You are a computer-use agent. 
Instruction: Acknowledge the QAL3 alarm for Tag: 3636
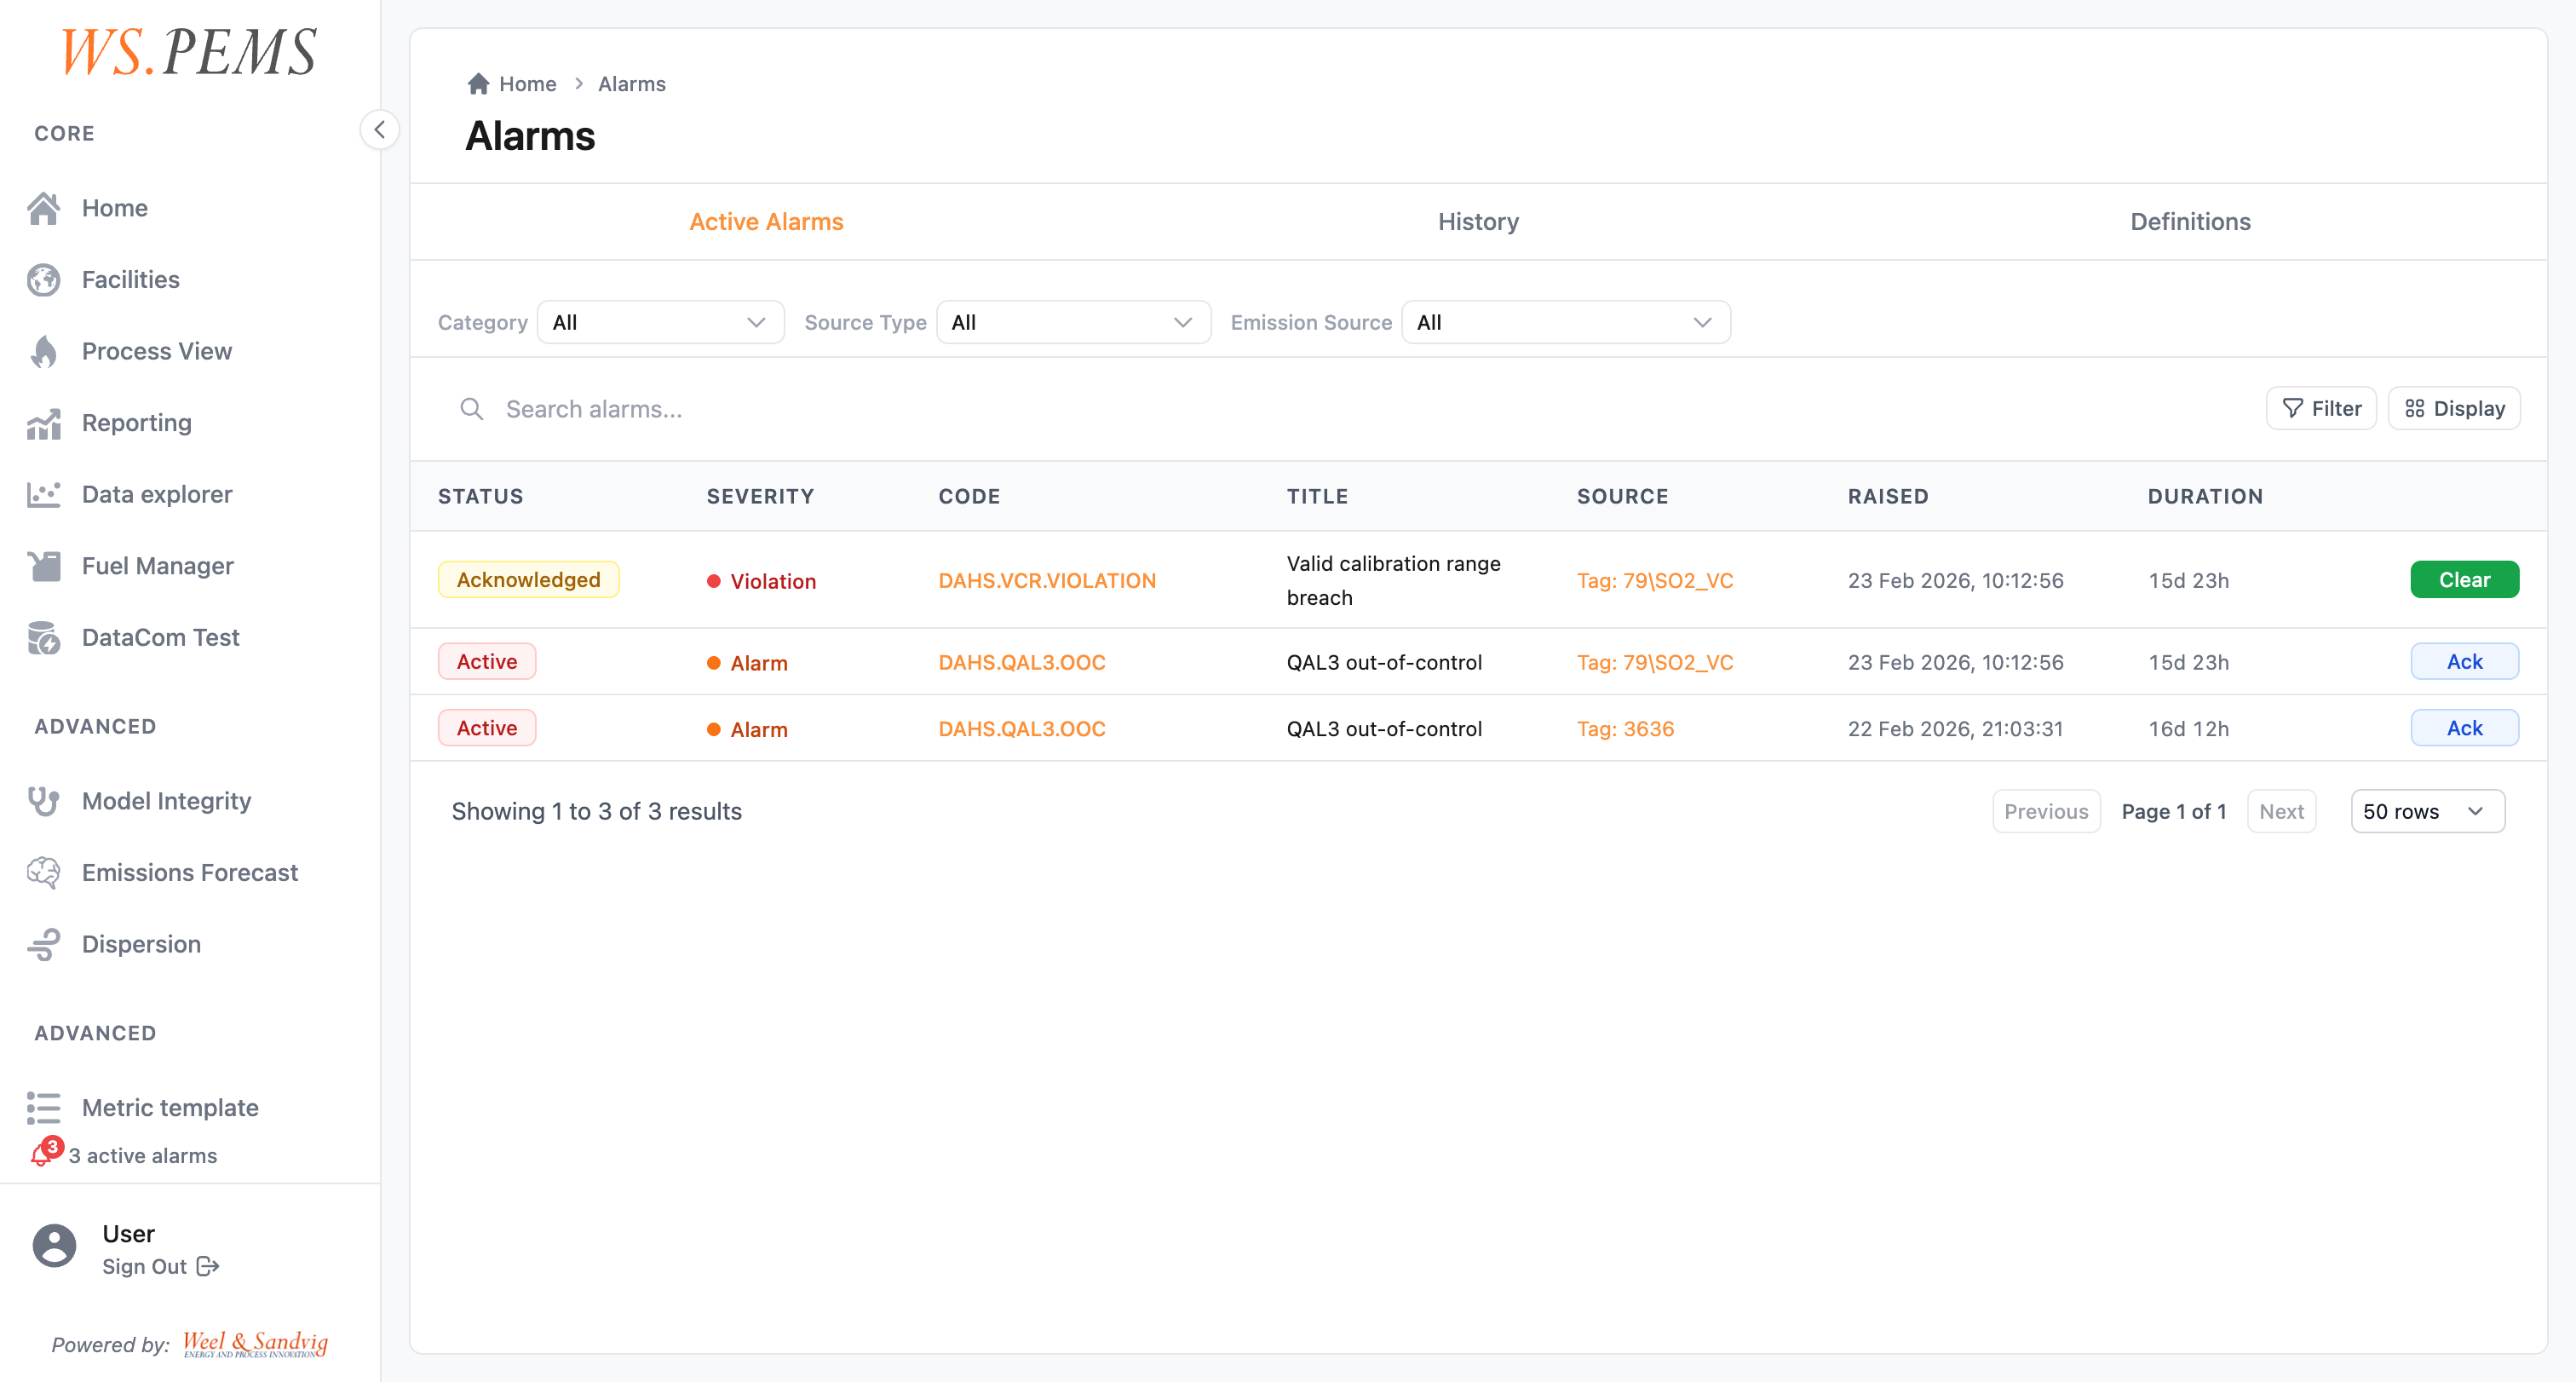click(x=2464, y=728)
